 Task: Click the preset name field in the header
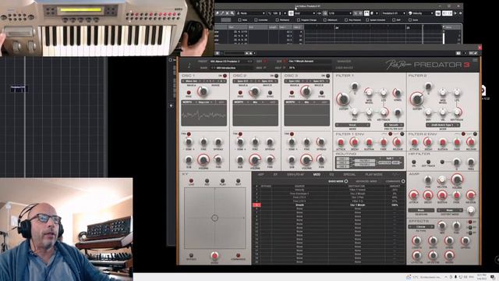pos(228,61)
